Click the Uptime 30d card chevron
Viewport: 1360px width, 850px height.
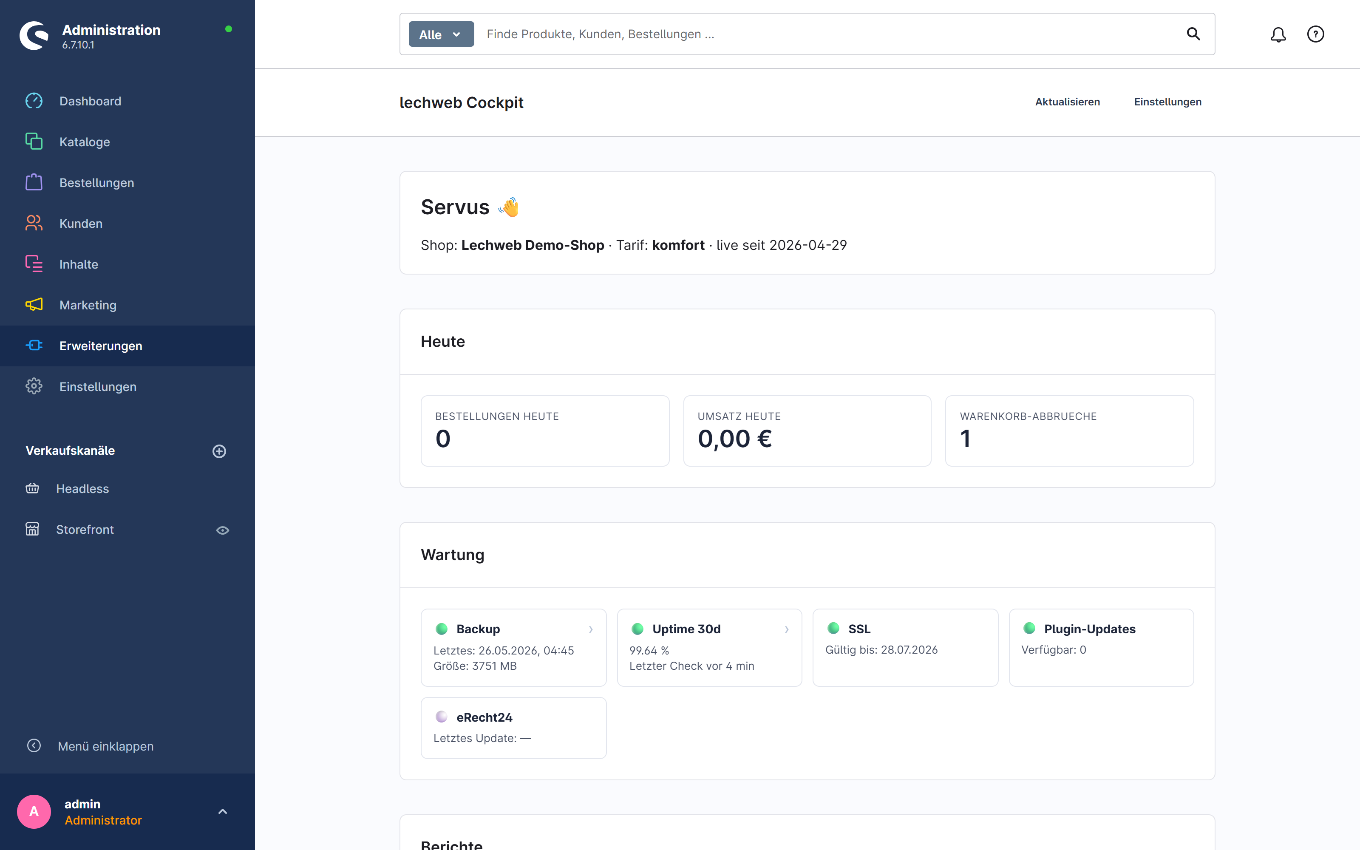[x=787, y=629]
